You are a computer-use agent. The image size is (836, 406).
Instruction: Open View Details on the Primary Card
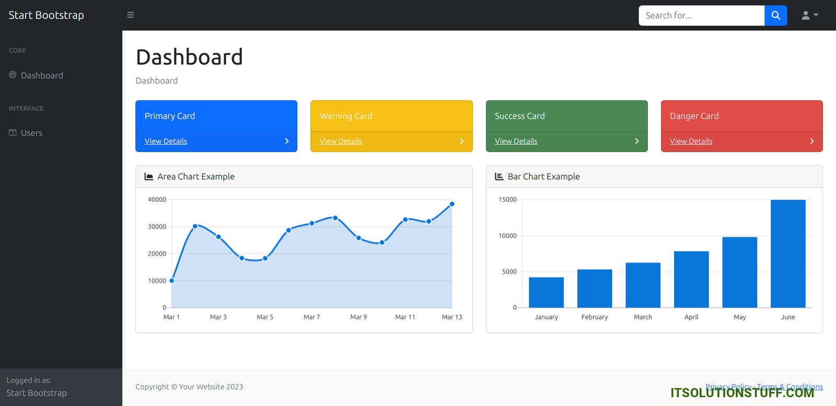(x=166, y=141)
